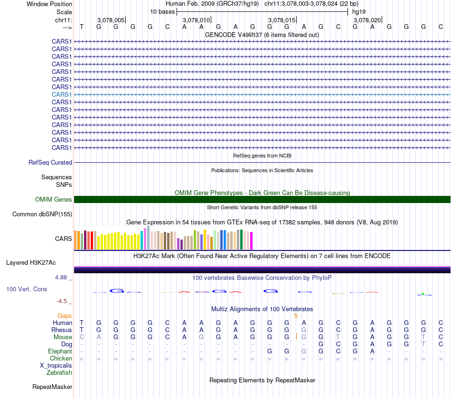Click the first orange bar in the GTEx chart
Viewport: 451px width, 398px height.
[75, 240]
